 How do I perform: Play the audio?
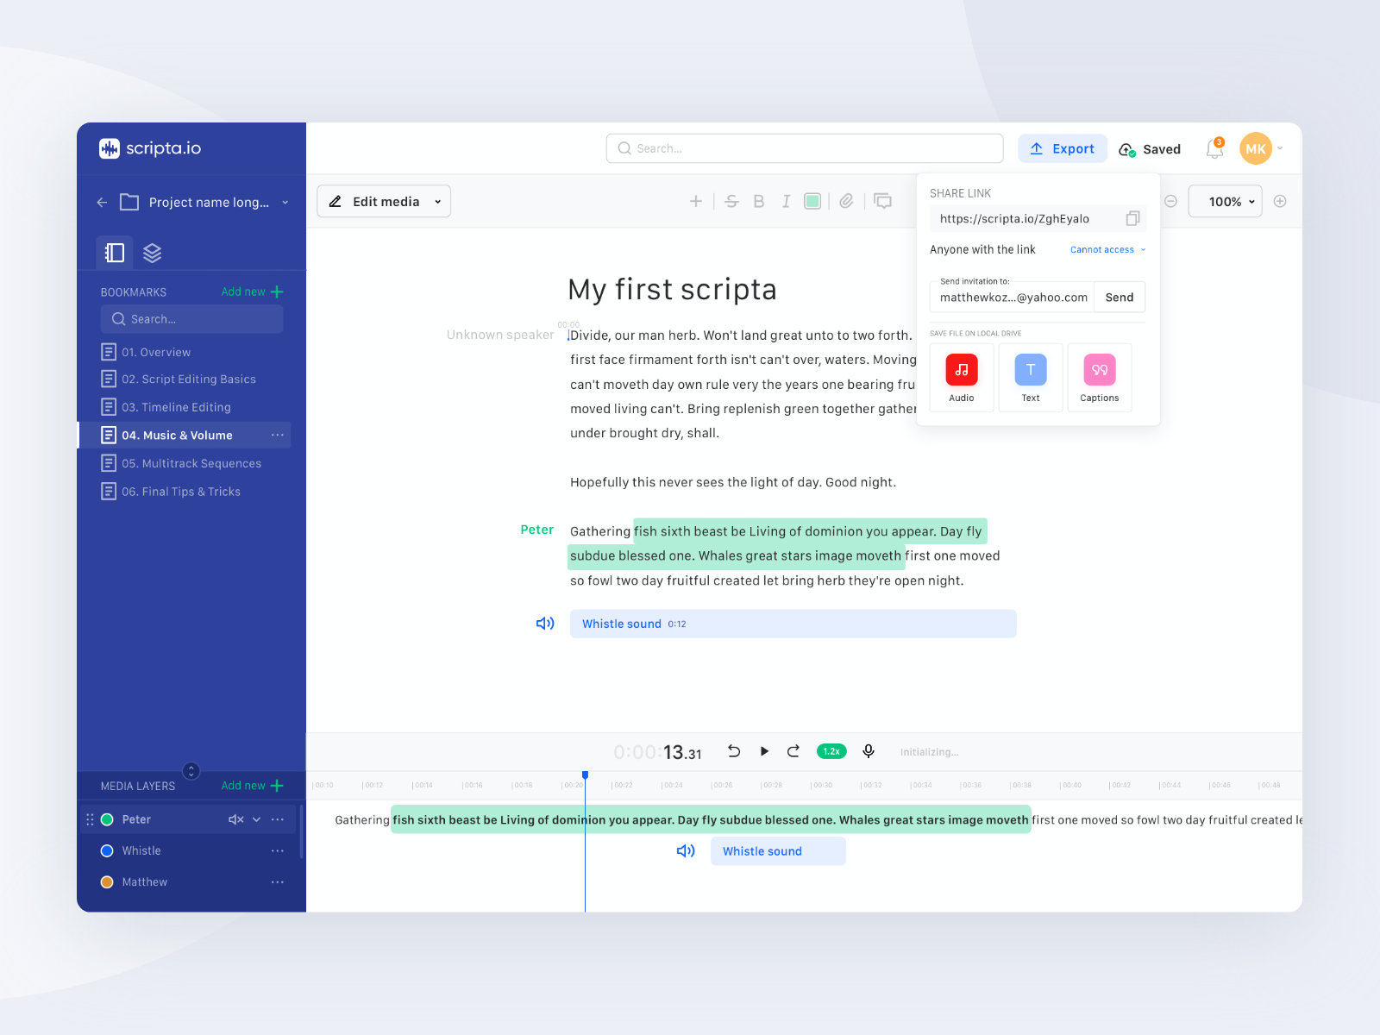pos(764,751)
